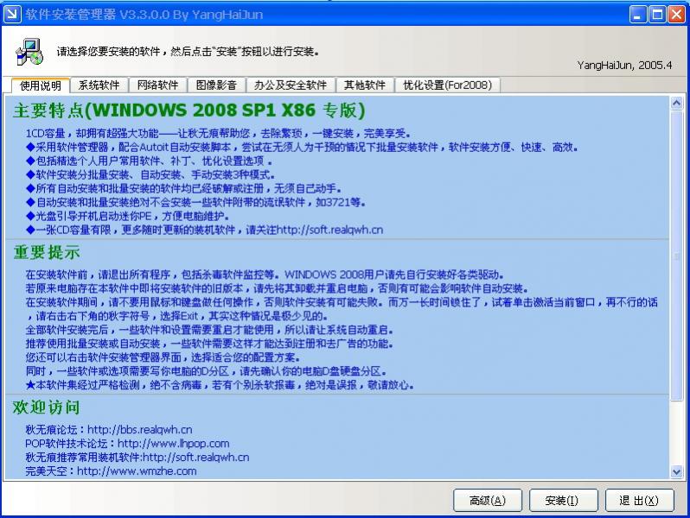Screen dimensions: 690x518
Task: Click the 高级(A) button
Action: click(x=488, y=501)
